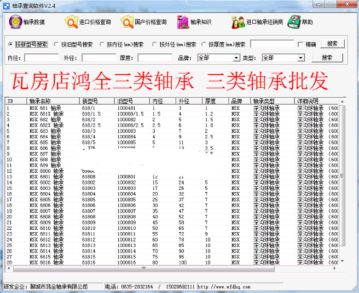Click scroll down arrow of table
The width and height of the screenshot is (359, 293).
point(342,261)
